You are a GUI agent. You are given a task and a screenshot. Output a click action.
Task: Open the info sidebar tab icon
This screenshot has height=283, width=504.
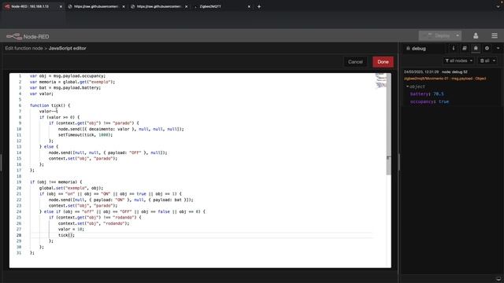tap(454, 49)
